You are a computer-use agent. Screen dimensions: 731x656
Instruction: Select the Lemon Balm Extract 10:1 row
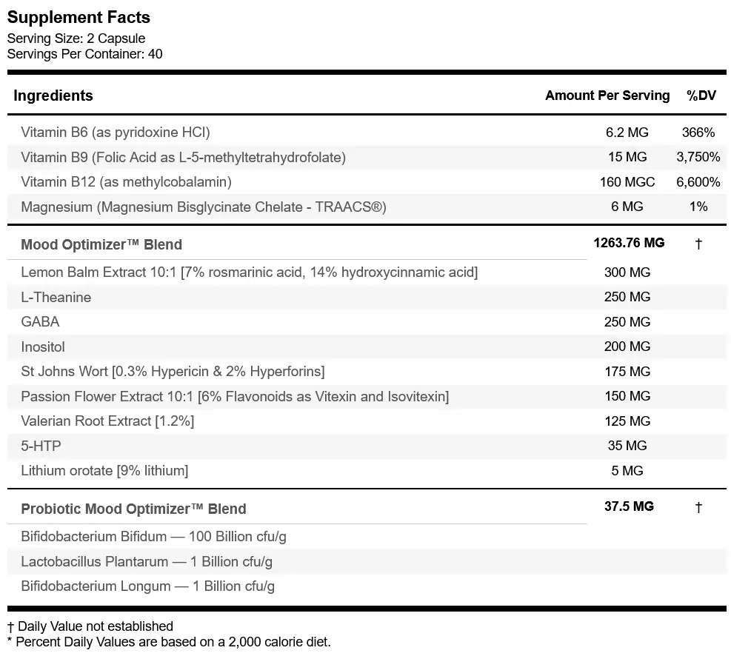click(367, 272)
